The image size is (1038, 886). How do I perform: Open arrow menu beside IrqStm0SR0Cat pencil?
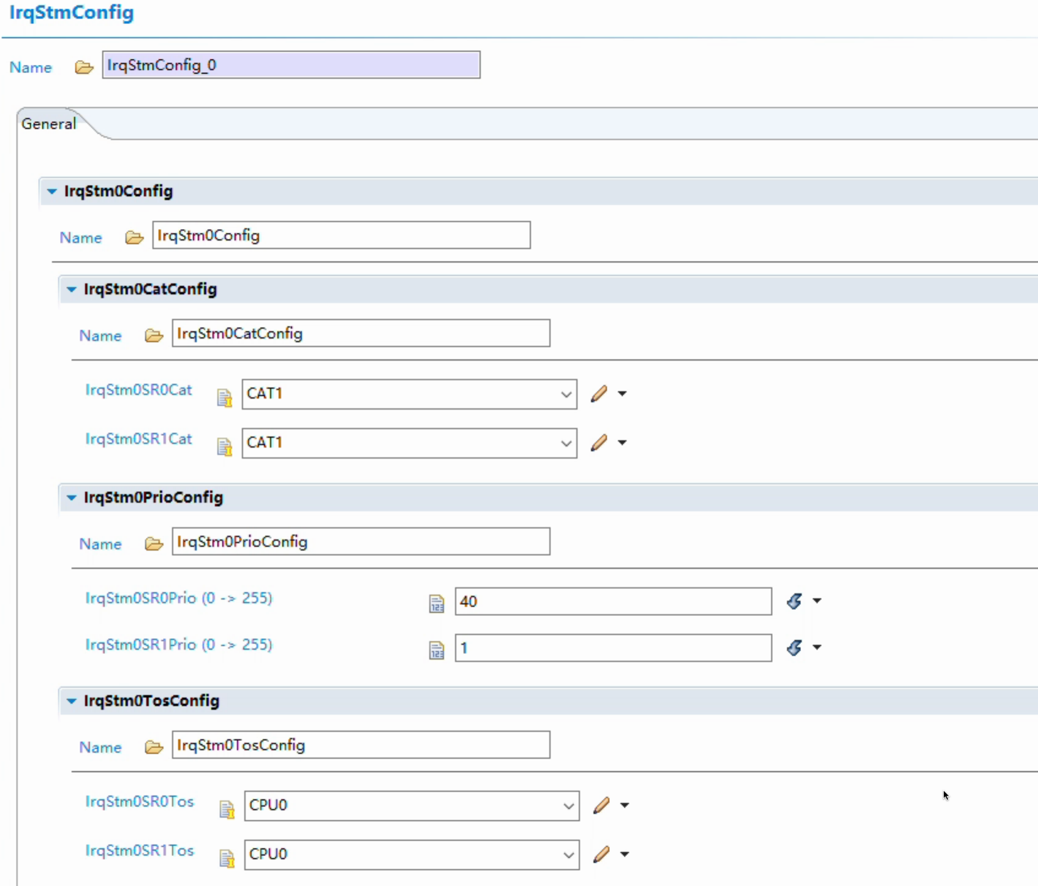click(x=622, y=394)
